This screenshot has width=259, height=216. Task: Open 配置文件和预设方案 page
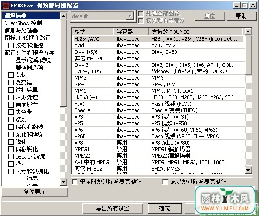coord(29,53)
